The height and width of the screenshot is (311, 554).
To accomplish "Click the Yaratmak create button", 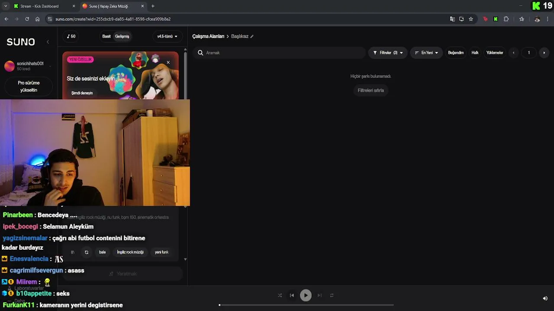I will [123, 274].
